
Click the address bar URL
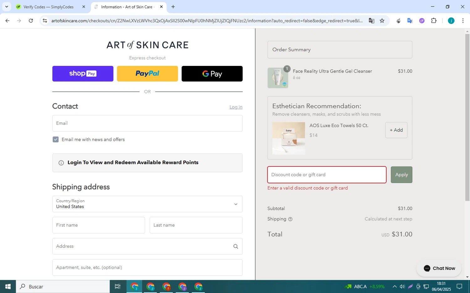[x=207, y=21]
